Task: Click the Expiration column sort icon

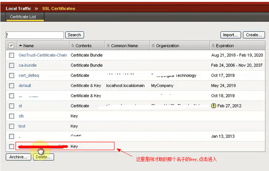Action: [x=213, y=46]
